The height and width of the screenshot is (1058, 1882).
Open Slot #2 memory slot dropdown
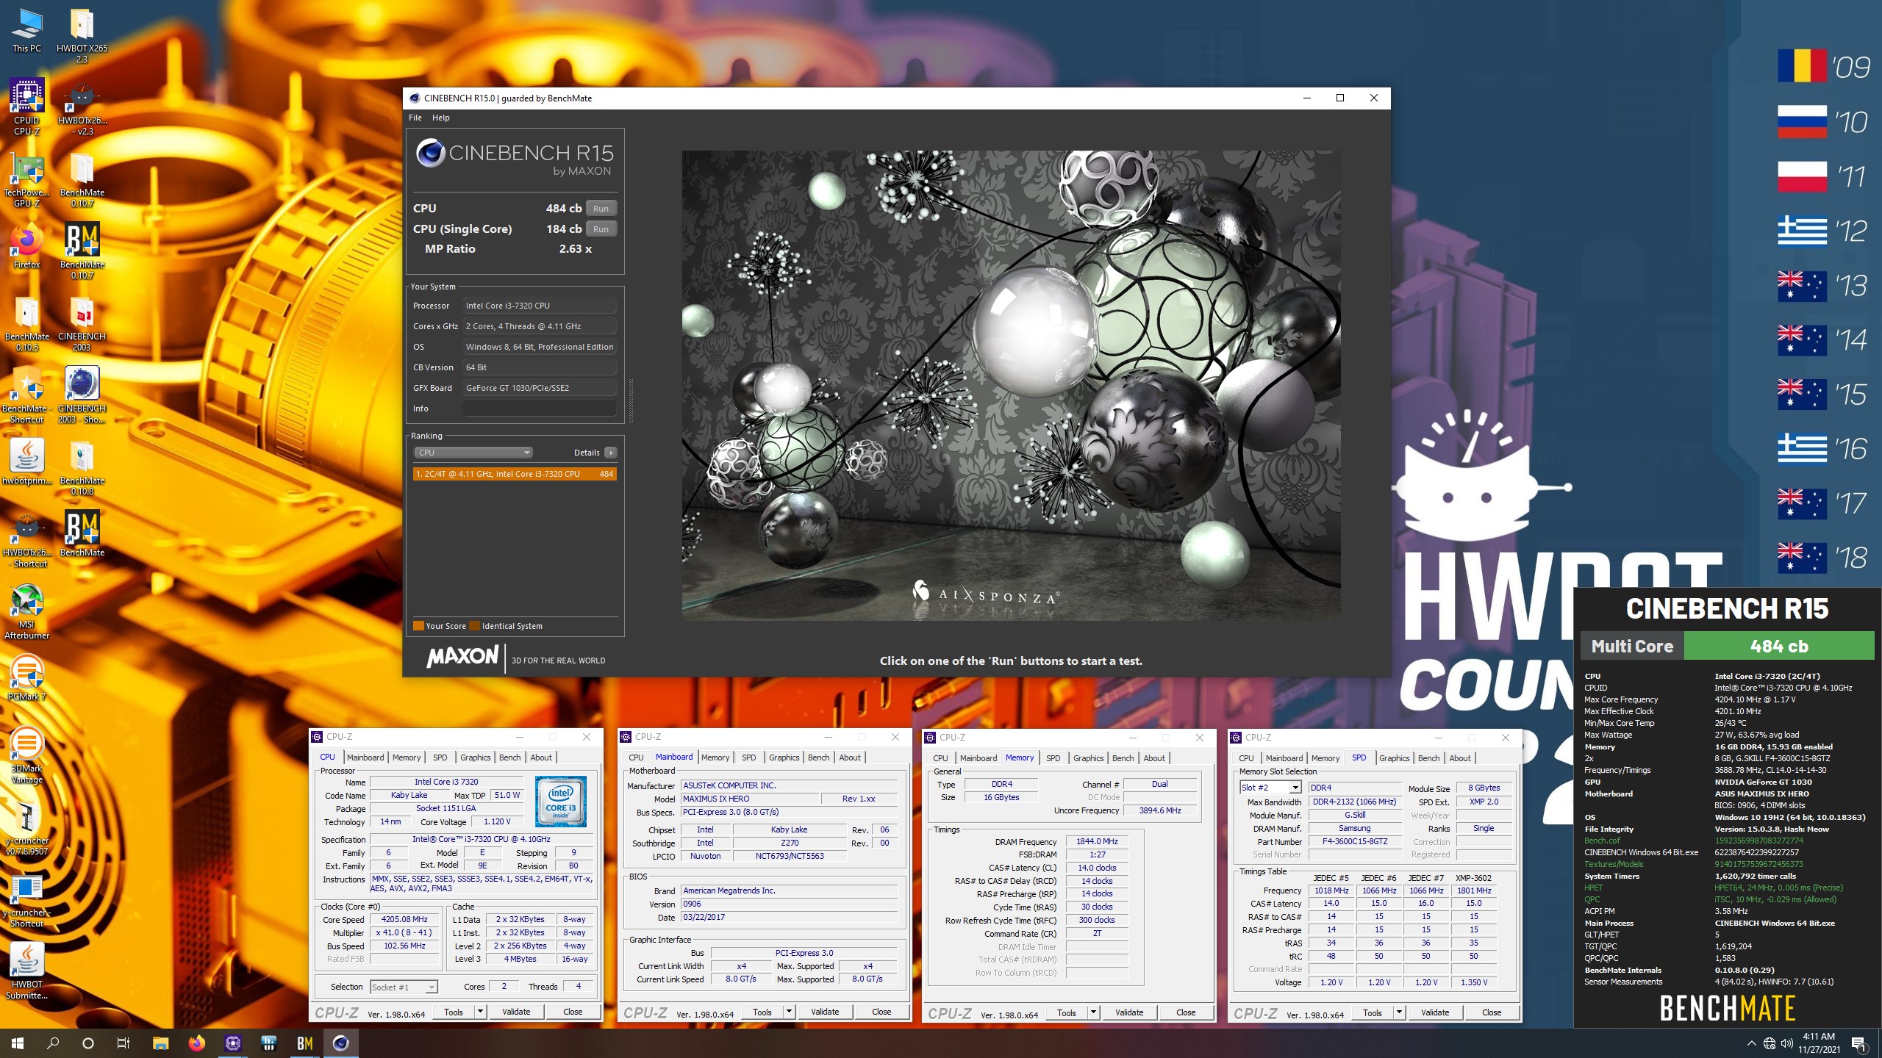1270,788
